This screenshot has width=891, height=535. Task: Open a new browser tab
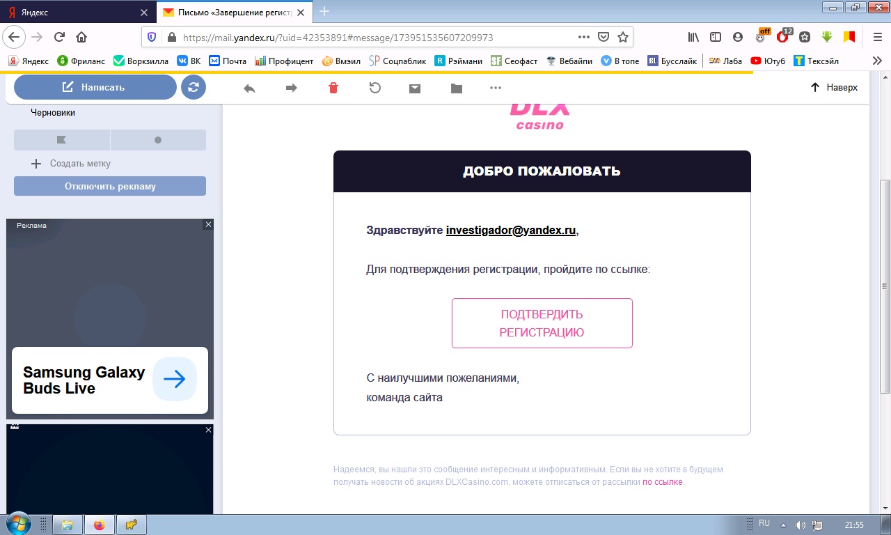click(x=324, y=12)
